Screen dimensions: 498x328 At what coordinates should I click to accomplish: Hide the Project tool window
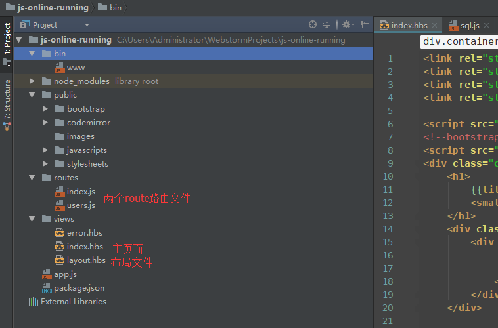click(x=364, y=24)
